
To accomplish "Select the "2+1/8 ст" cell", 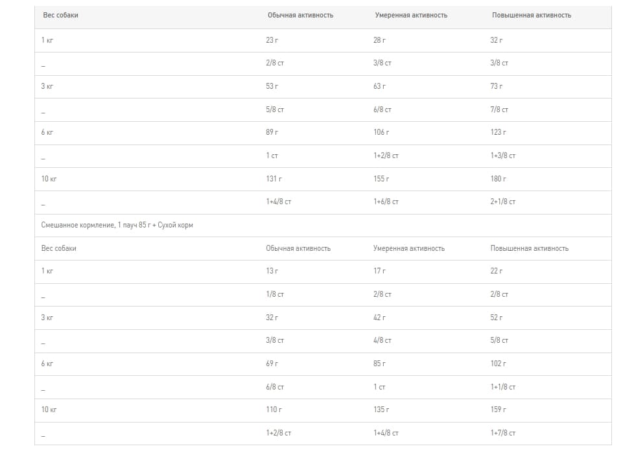I will click(x=503, y=202).
